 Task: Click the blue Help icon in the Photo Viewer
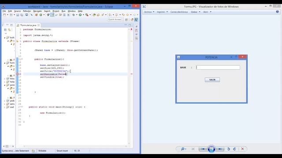277,12
